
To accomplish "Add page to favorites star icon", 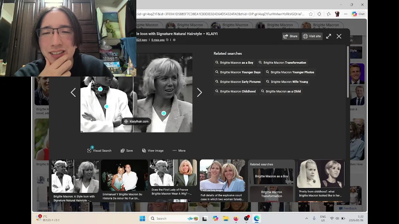I will click(x=311, y=14).
